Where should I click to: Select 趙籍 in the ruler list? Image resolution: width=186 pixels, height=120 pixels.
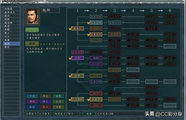pos(12,40)
